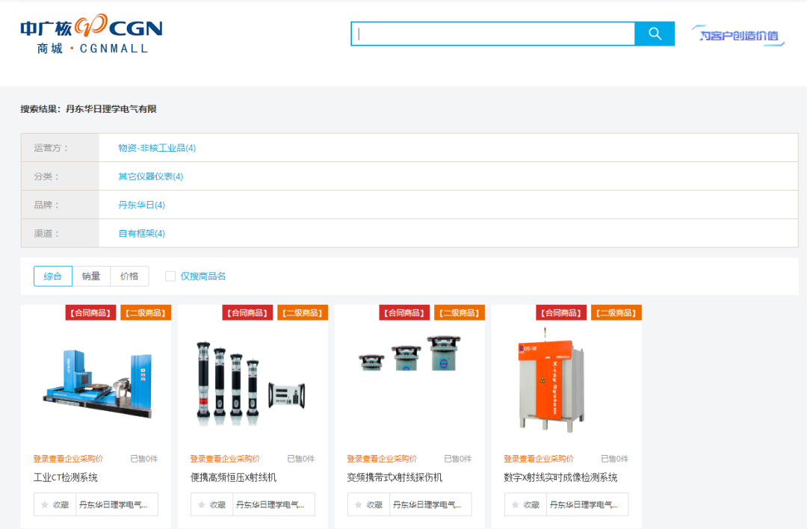The width and height of the screenshot is (807, 529).
Task: Open the 变频携带式X射线探伤机 product image
Action: [410, 353]
